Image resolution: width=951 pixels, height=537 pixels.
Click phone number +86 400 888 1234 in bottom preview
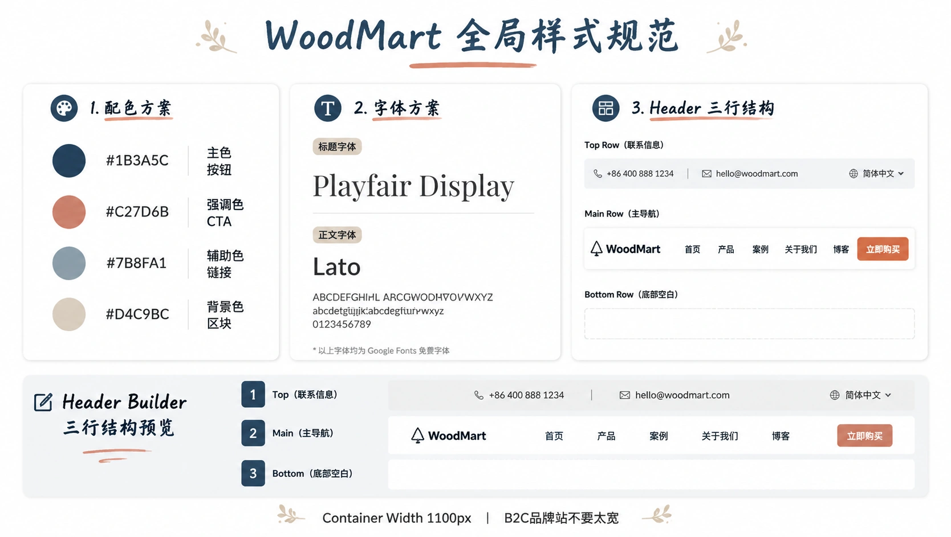point(526,395)
